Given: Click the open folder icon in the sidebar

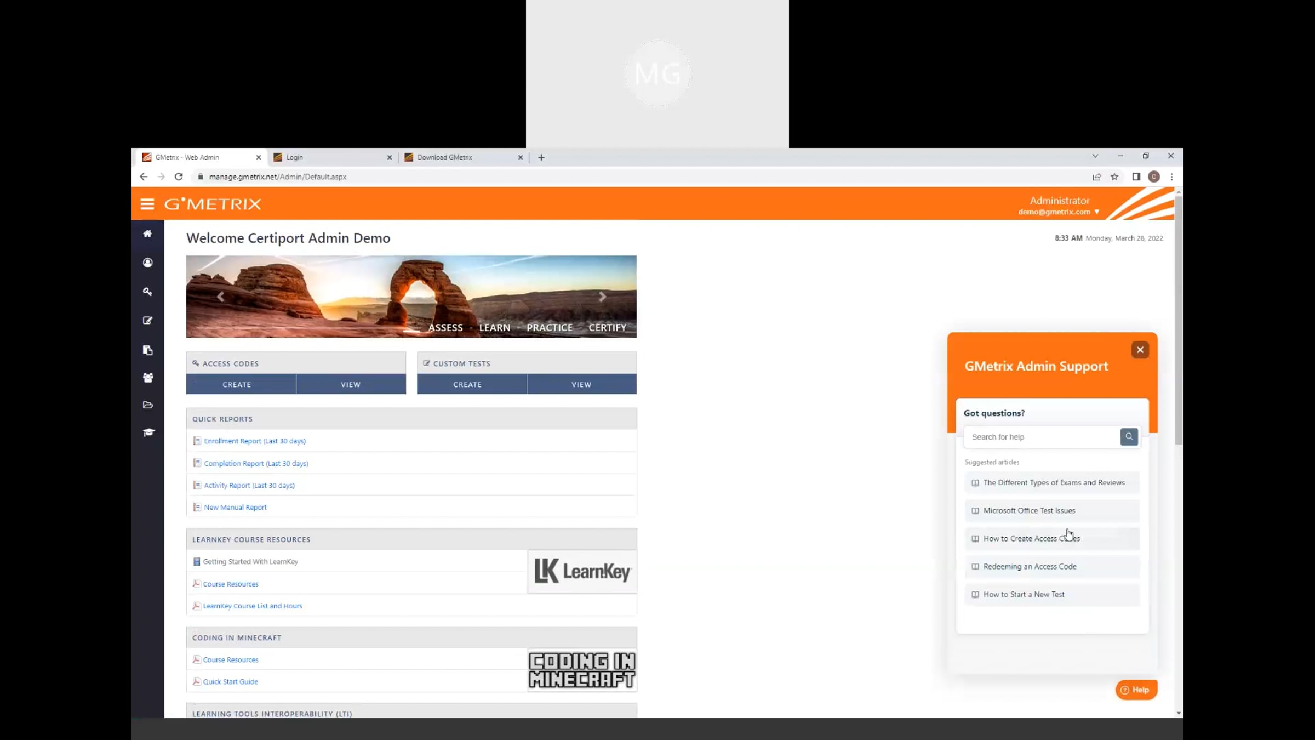Looking at the screenshot, I should pyautogui.click(x=148, y=405).
